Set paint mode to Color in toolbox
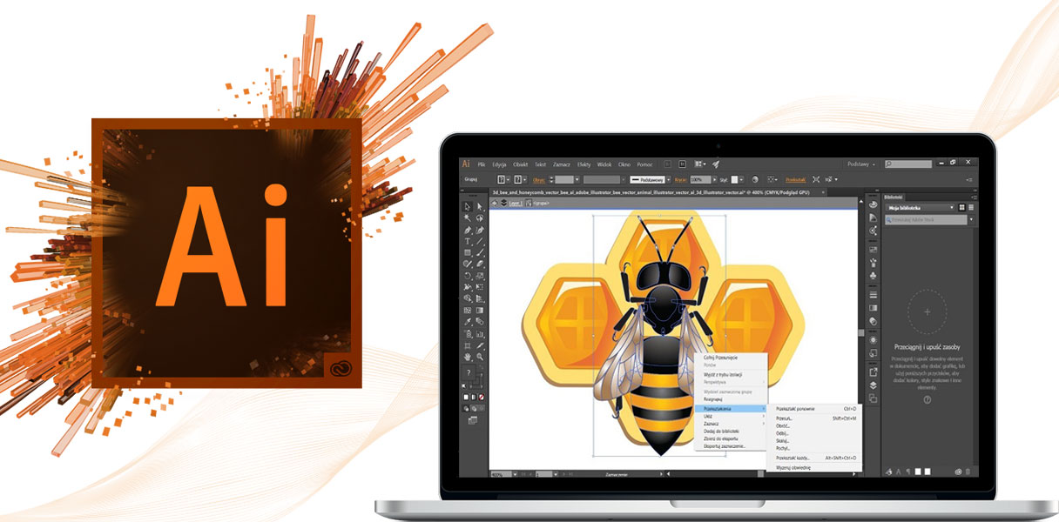1059x522 pixels. coord(465,398)
